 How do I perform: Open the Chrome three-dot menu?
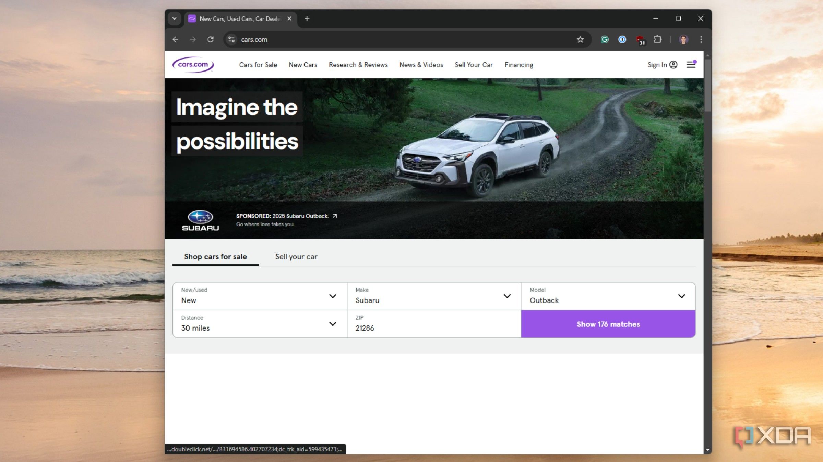click(x=701, y=39)
